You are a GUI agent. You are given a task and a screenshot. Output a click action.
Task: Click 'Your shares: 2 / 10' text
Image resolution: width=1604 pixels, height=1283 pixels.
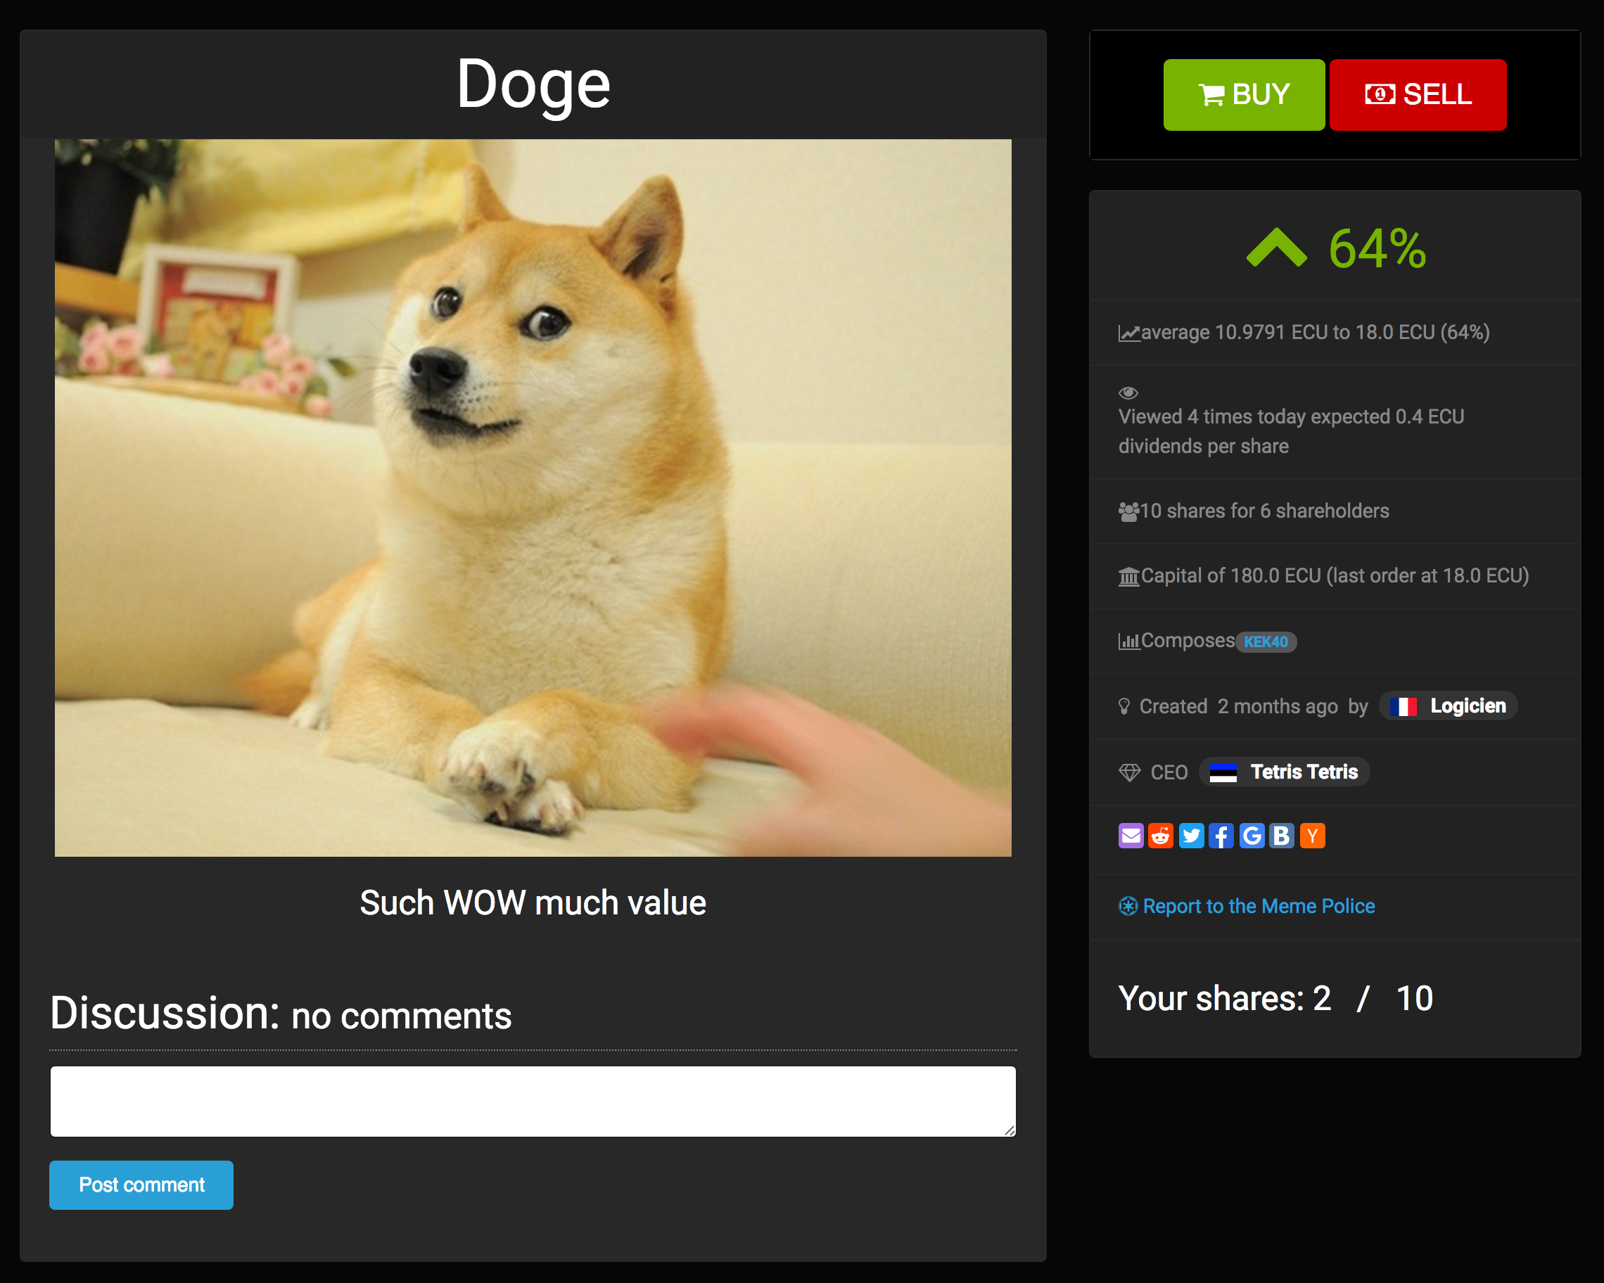pos(1275,998)
